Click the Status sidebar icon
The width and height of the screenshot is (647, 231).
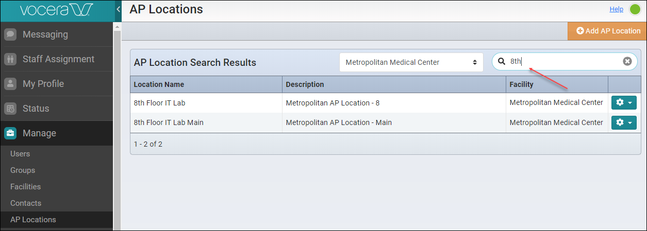click(x=10, y=109)
